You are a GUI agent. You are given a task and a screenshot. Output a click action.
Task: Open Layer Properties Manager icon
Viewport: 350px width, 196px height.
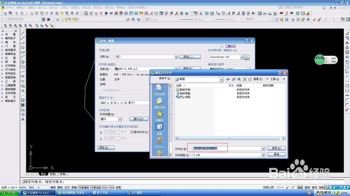[x=58, y=19]
